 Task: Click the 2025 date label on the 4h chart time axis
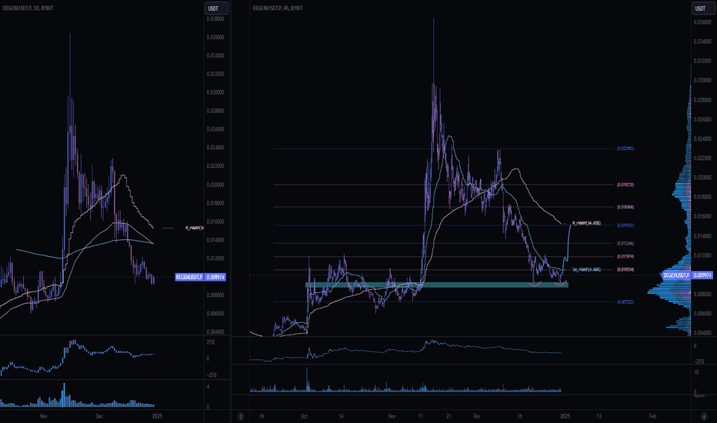(x=565, y=416)
